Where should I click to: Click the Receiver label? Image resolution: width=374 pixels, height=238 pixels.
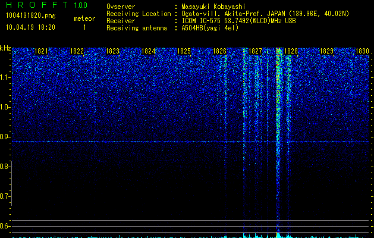121,21
